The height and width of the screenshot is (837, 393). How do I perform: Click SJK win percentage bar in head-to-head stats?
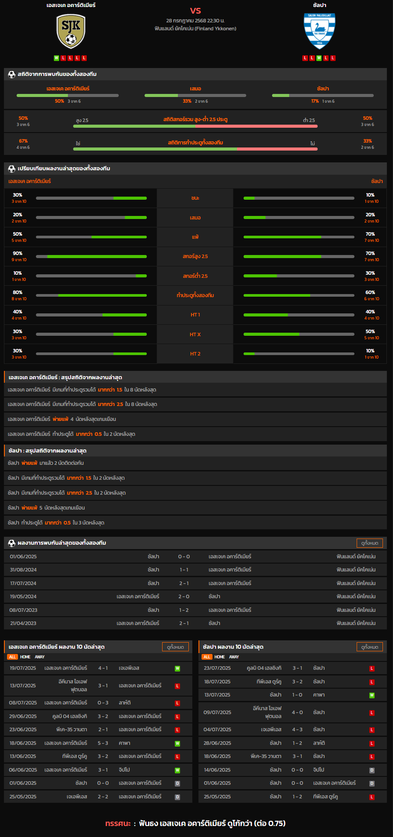tap(67, 95)
